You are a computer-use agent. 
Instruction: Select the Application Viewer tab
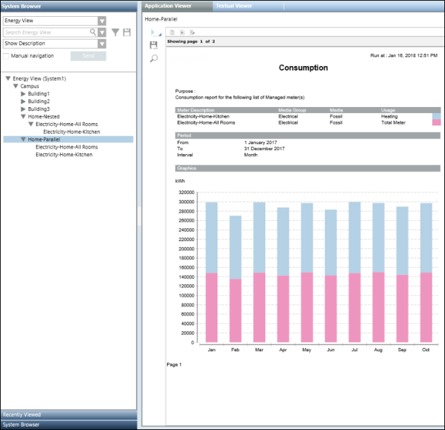(168, 5)
